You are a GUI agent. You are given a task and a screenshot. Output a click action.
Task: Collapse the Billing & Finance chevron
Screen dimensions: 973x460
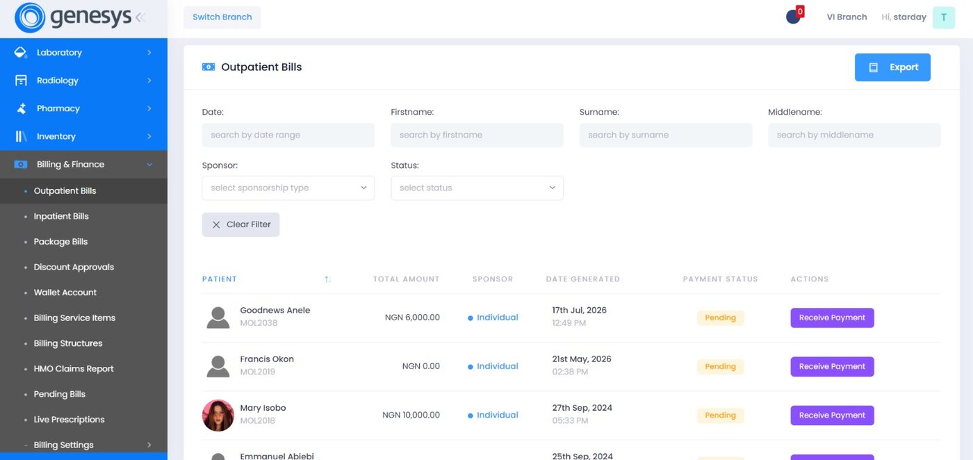point(149,165)
